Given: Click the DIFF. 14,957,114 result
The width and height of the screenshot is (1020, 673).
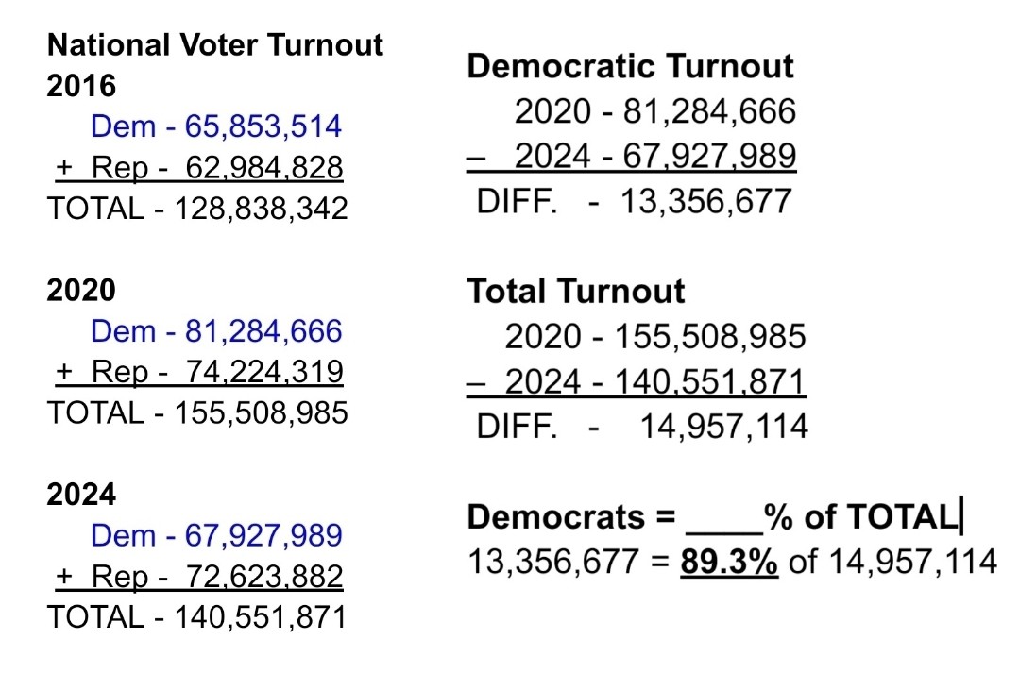Looking at the screenshot, I should coord(642,427).
